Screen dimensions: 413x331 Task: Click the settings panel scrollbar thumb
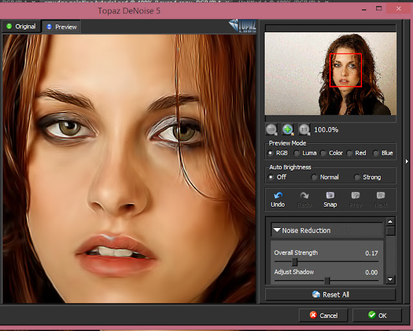390,231
